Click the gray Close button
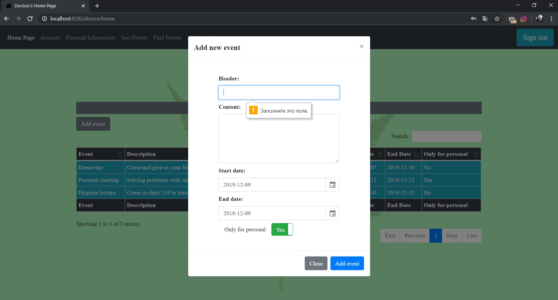Viewport: 558px width, 300px height. (316, 263)
